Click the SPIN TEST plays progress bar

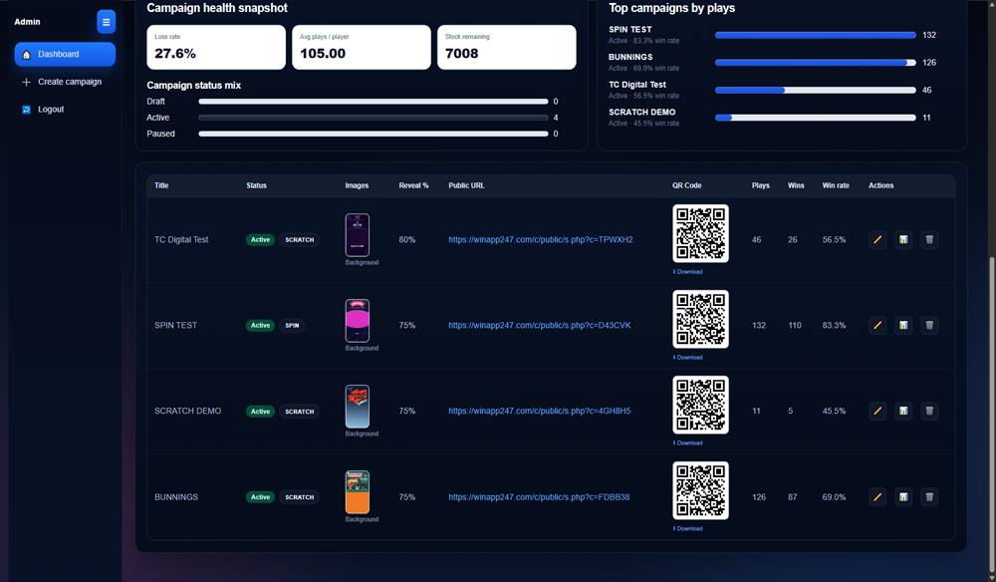tap(815, 35)
